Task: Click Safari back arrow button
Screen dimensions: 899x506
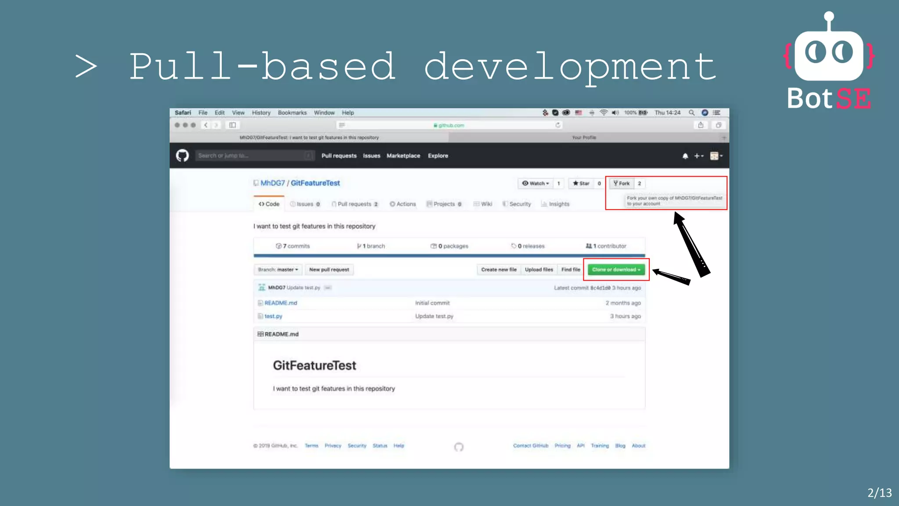Action: point(205,125)
